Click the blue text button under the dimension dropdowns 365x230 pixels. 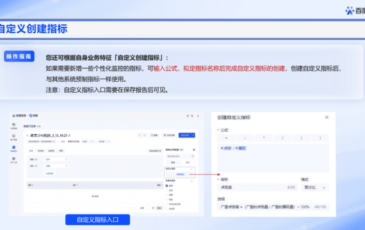click(49, 173)
